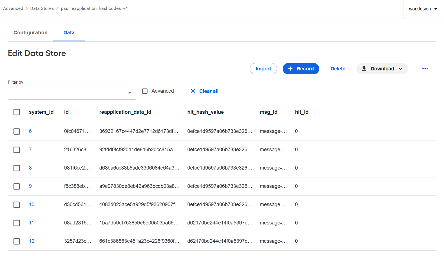Expand the workfusion user menu
The height and width of the screenshot is (256, 444).
point(423,9)
